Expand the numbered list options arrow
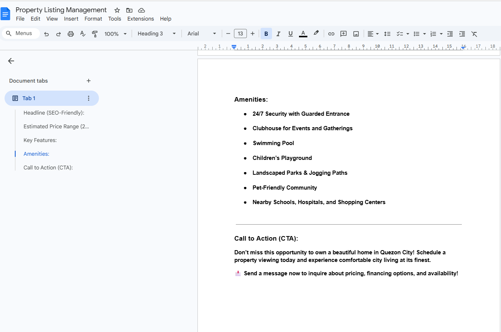The width and height of the screenshot is (501, 332). pos(441,34)
